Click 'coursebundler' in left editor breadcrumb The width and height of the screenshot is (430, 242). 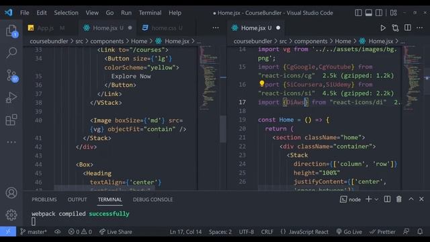pyautogui.click(x=49, y=41)
